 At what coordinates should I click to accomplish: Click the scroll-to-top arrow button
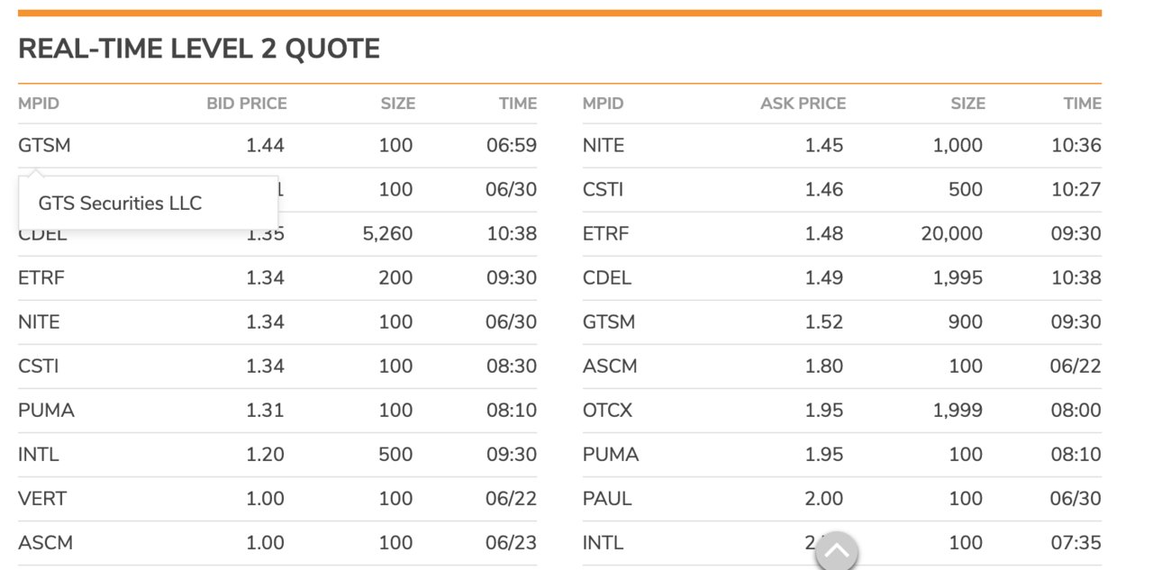point(836,549)
